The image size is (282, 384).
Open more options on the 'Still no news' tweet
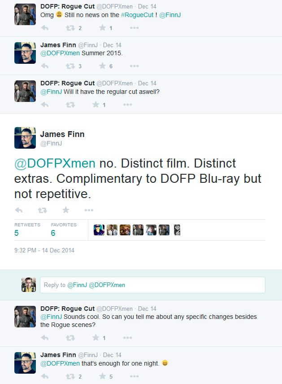tap(134, 28)
